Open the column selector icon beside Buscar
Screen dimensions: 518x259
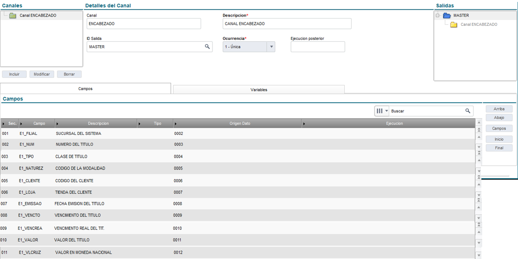(x=382, y=111)
